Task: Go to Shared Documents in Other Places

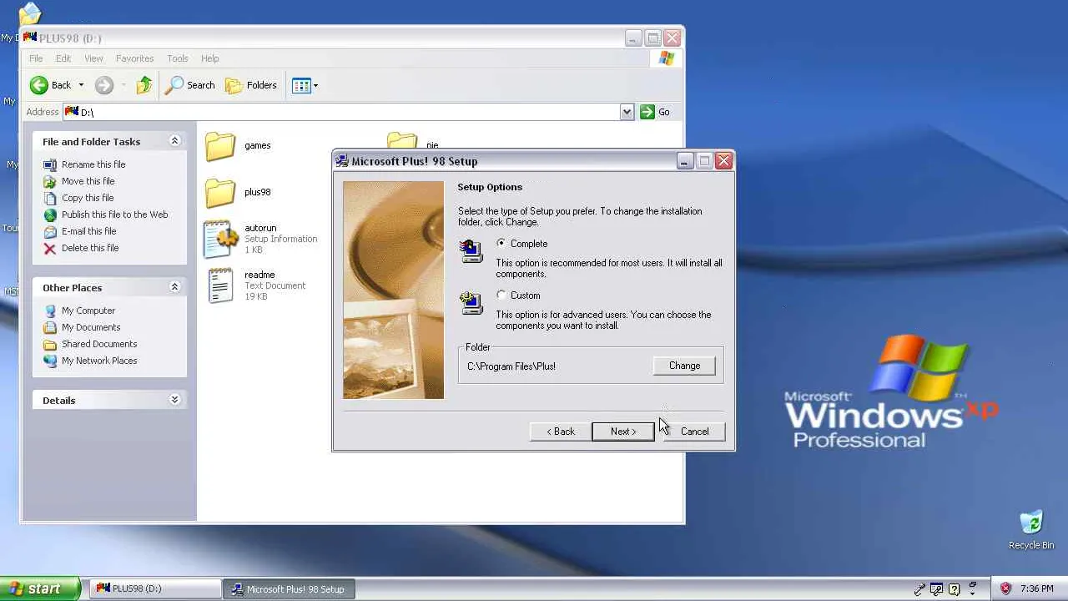Action: pyautogui.click(x=99, y=344)
